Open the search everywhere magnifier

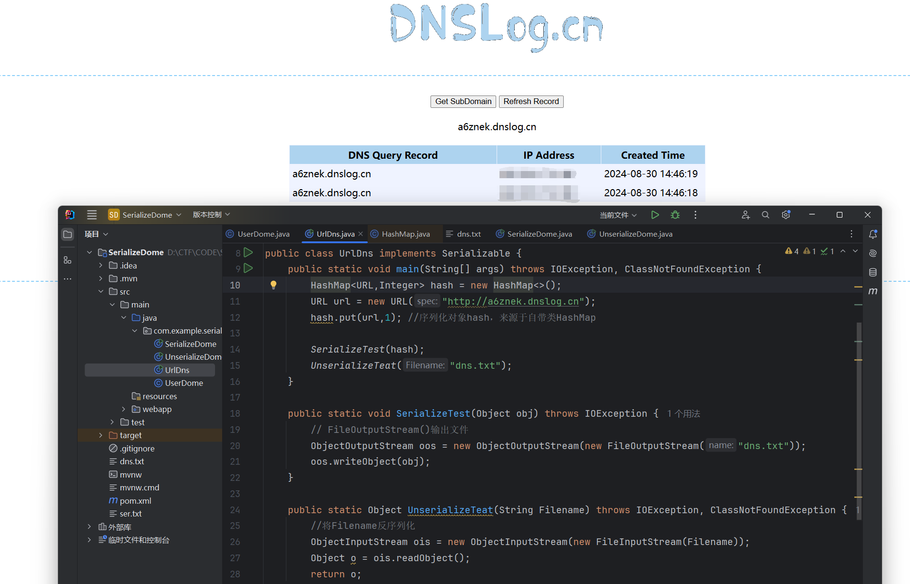(765, 215)
